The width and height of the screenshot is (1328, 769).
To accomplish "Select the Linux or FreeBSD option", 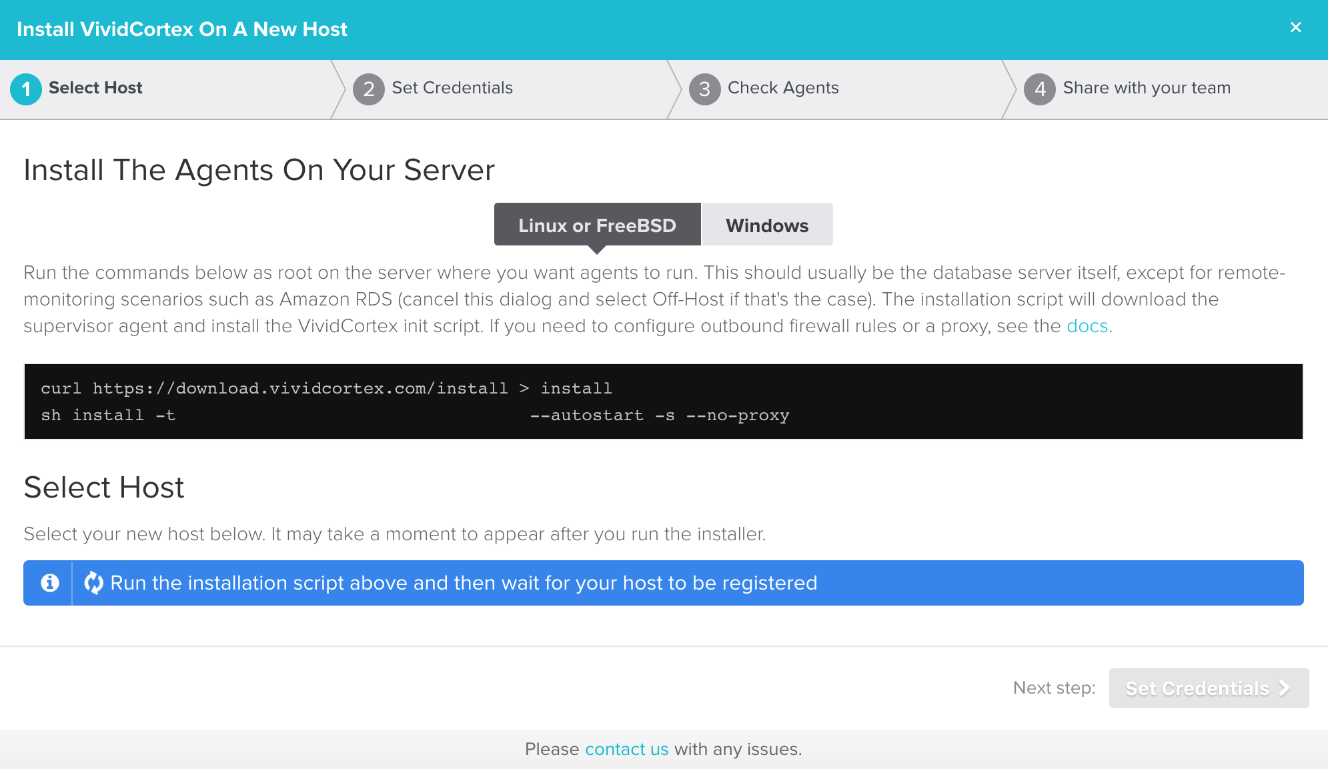I will (x=597, y=225).
